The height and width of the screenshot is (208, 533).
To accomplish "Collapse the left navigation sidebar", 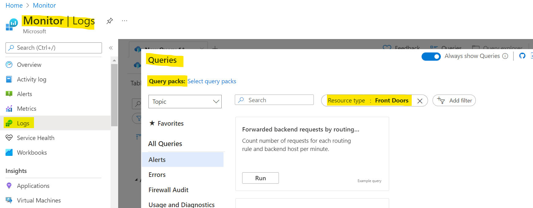I will pos(111,48).
